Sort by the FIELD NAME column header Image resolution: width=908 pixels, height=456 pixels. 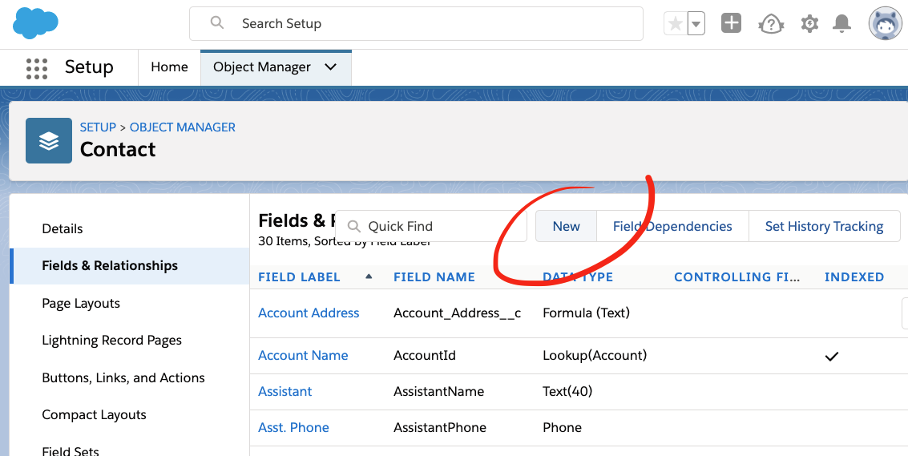pos(434,277)
